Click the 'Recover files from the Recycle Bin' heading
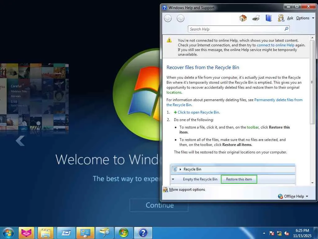 (202, 68)
